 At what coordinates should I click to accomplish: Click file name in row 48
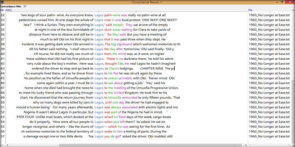(269, 93)
